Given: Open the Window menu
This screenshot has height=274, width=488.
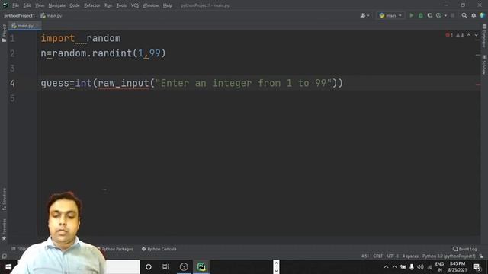Looking at the screenshot, I should (x=151, y=5).
